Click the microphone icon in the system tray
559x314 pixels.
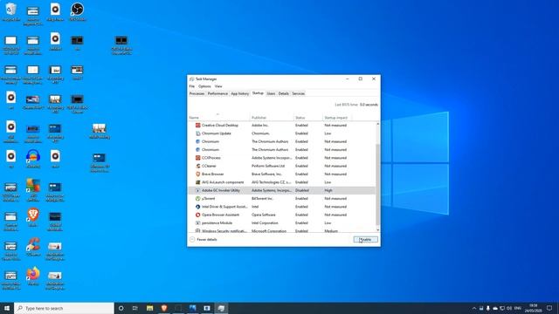point(488,308)
